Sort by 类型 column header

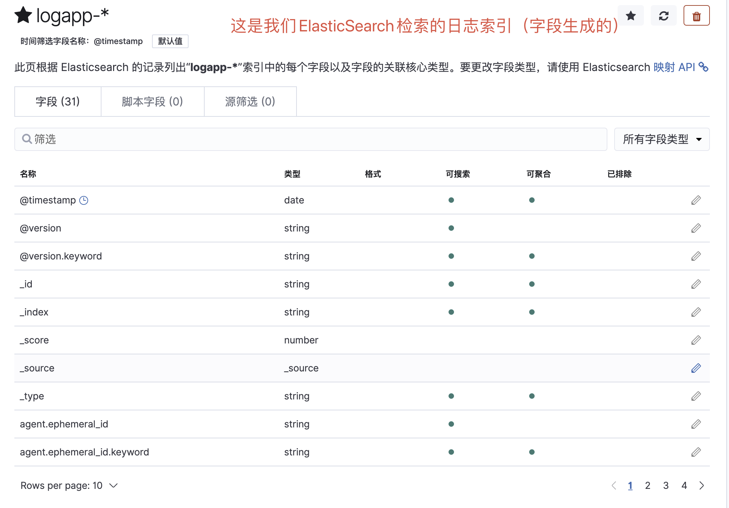pos(292,174)
